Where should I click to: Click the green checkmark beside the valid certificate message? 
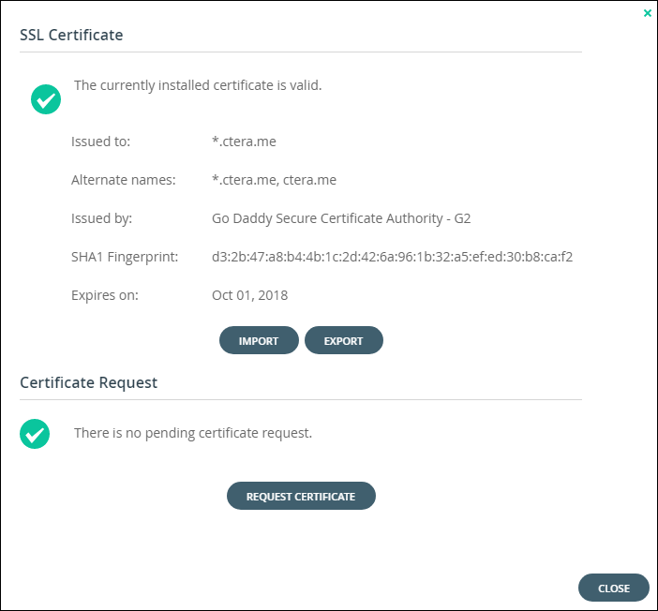(x=46, y=99)
